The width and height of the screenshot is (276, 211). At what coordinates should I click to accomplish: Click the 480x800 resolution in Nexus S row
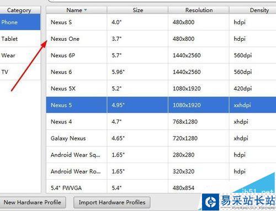coord(199,22)
